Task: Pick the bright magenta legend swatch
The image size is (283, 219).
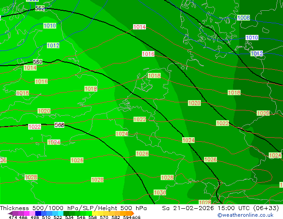Action: tap(26, 213)
